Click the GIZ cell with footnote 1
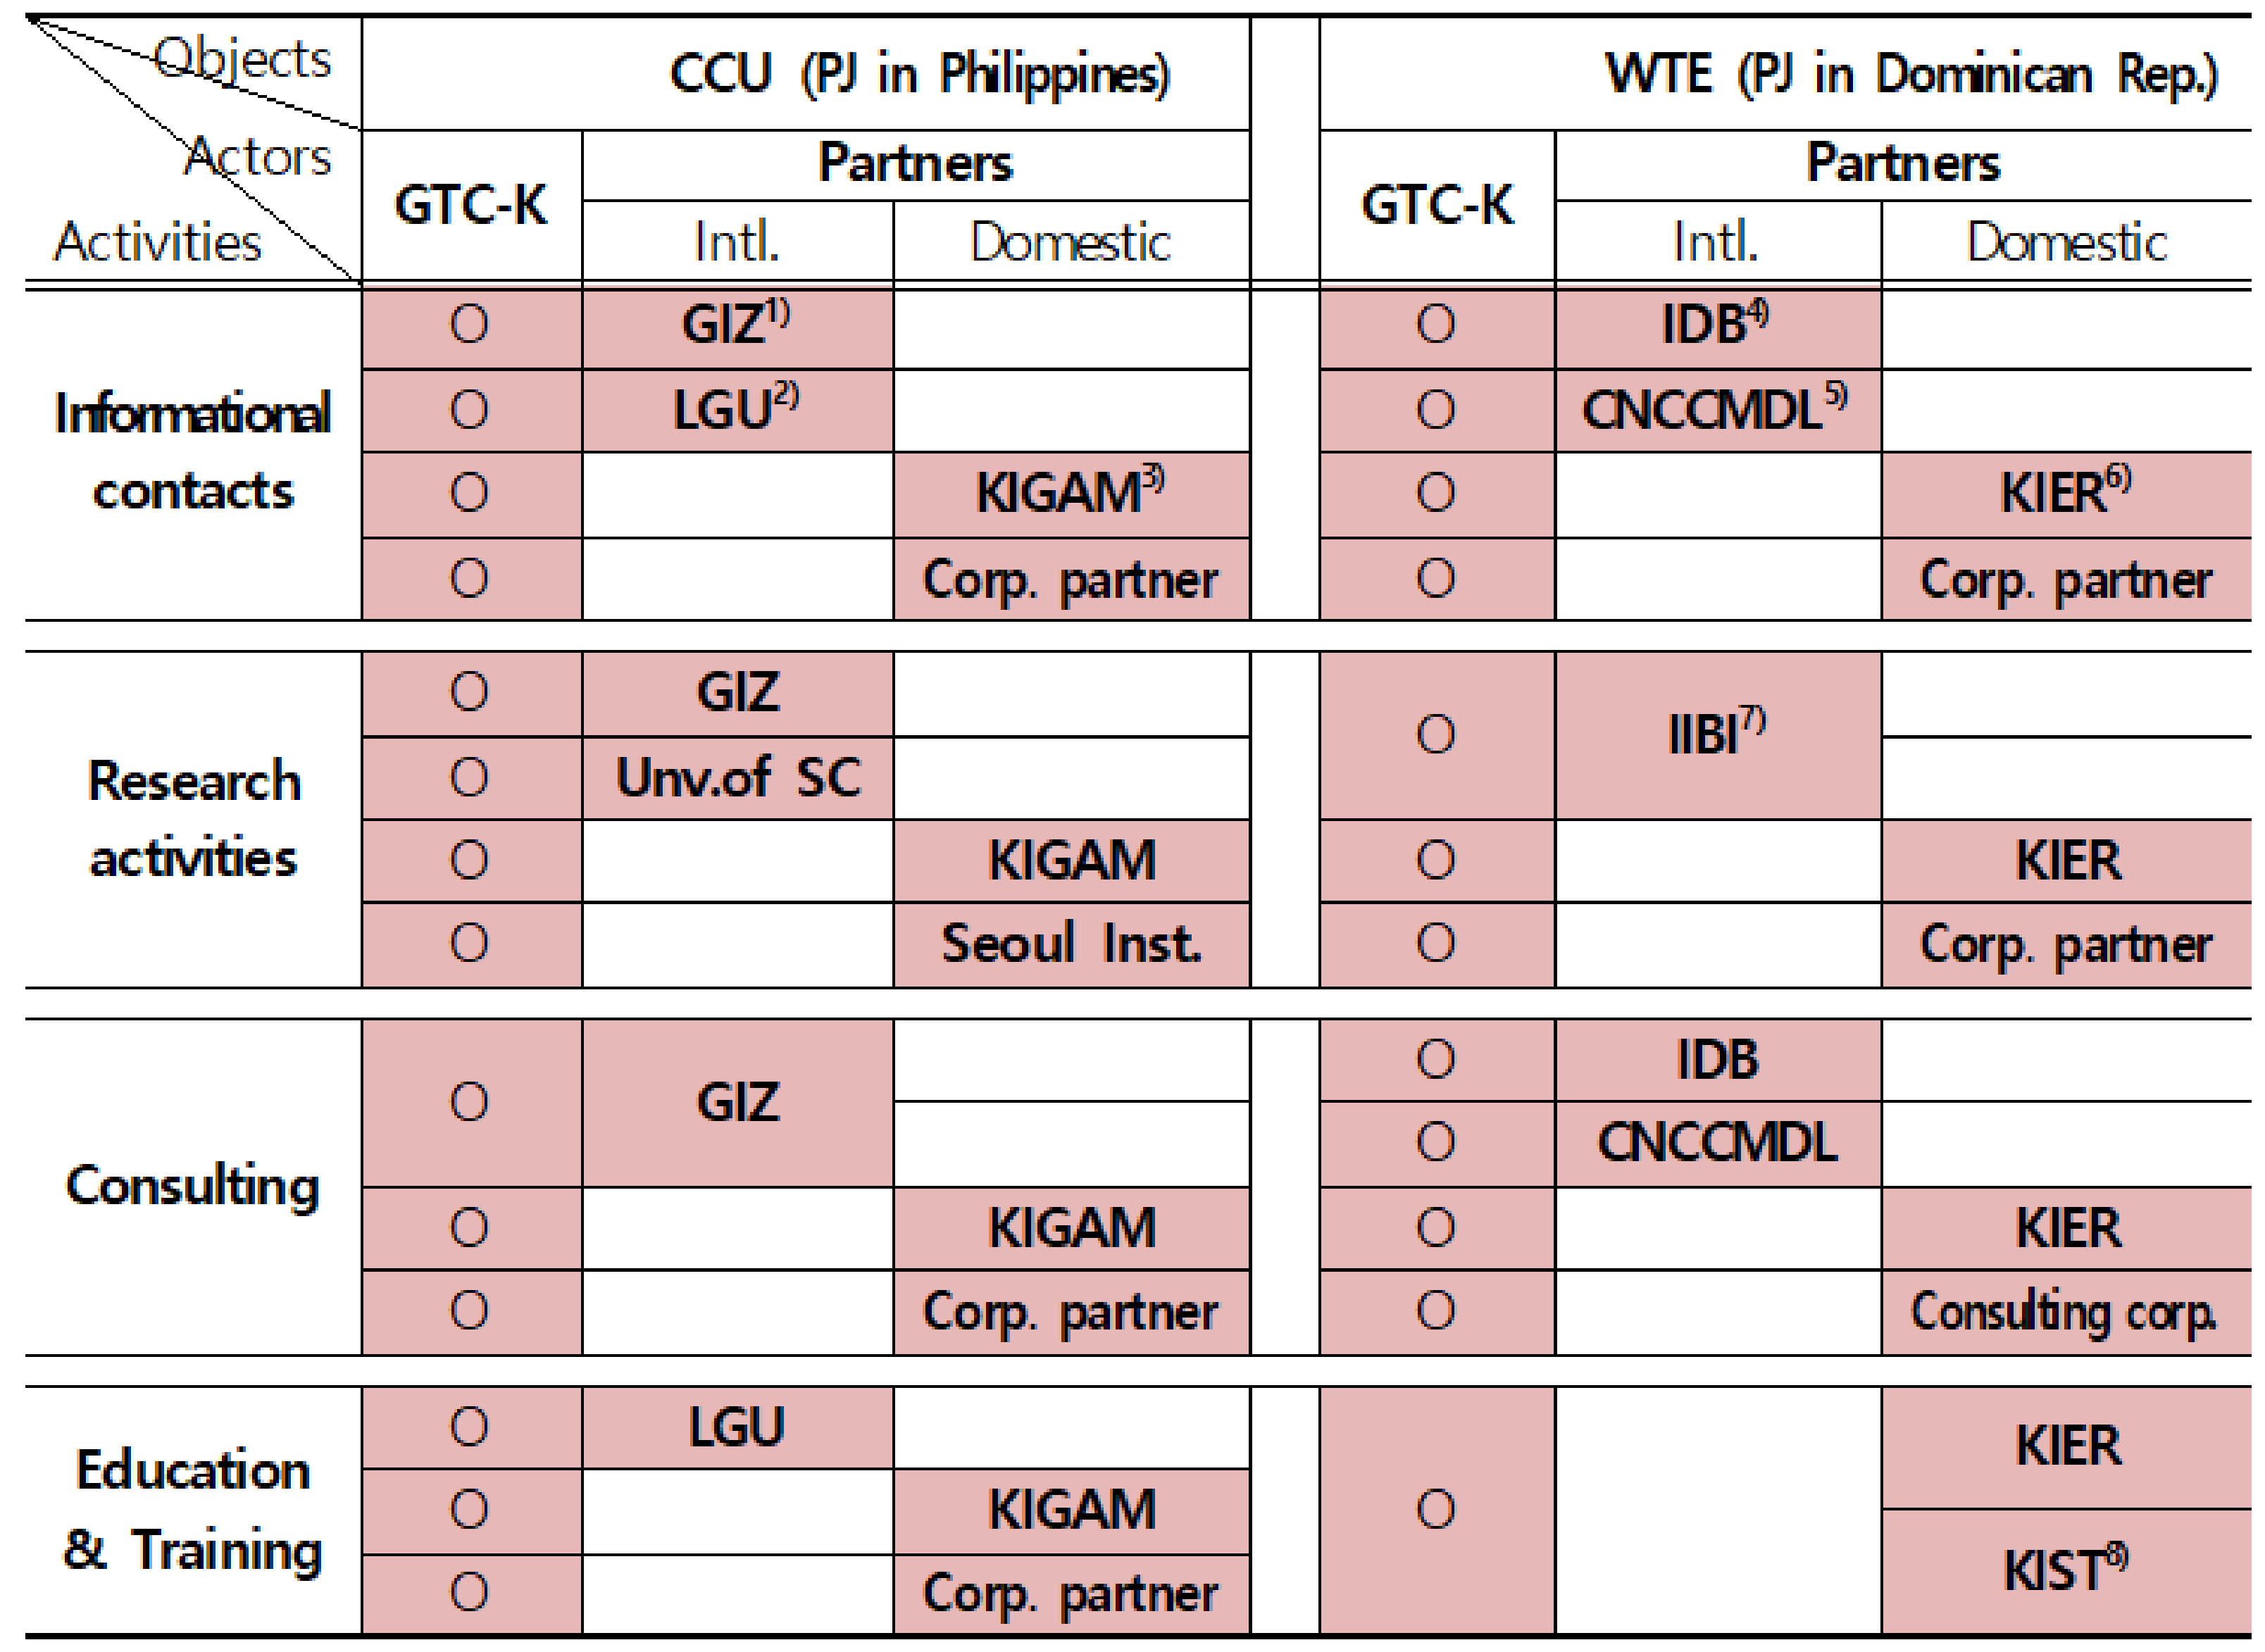The height and width of the screenshot is (1652, 2265). pyautogui.click(x=736, y=325)
